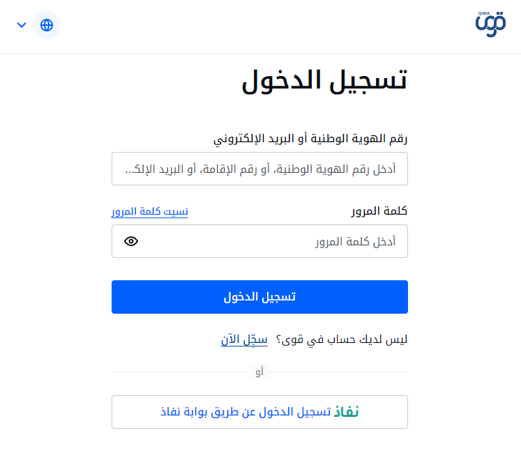This screenshot has width=521, height=458.
Task: Toggle password visibility with the eye icon
Action: [131, 241]
